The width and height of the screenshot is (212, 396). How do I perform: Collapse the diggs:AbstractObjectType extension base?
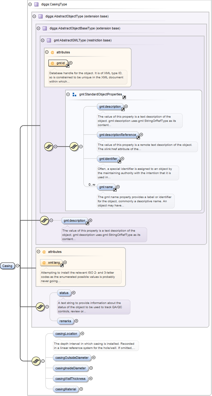tap(34, 16)
